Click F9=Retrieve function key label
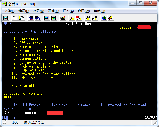 coord(57,105)
